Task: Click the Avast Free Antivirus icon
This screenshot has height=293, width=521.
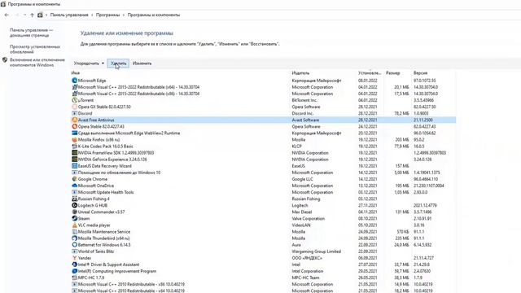Action: (74, 120)
